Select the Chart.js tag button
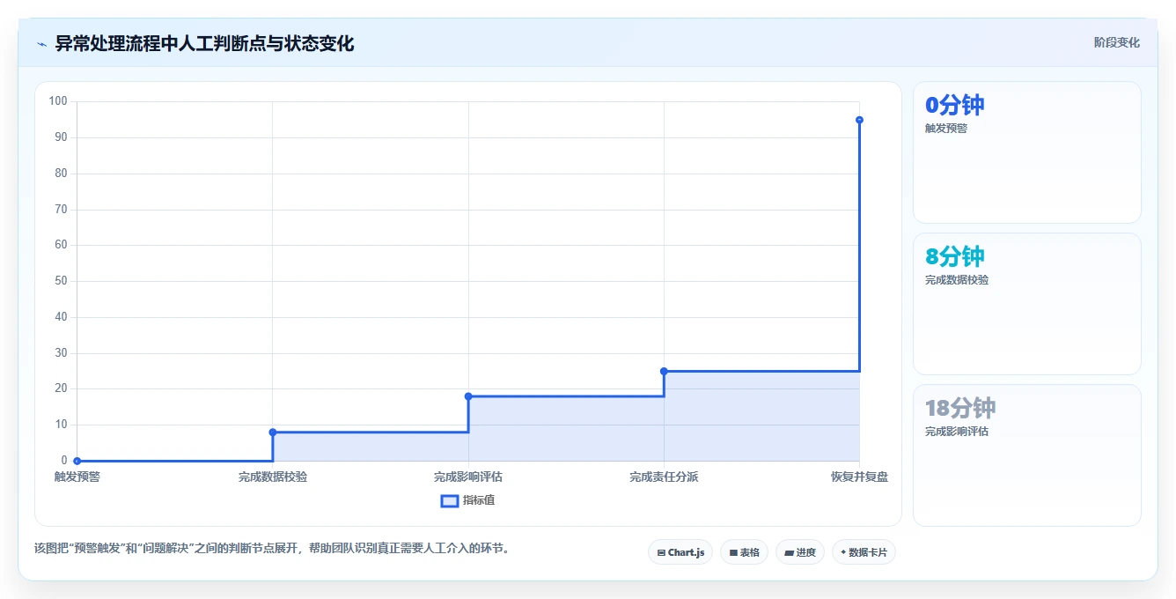The image size is (1176, 599). pos(680,552)
